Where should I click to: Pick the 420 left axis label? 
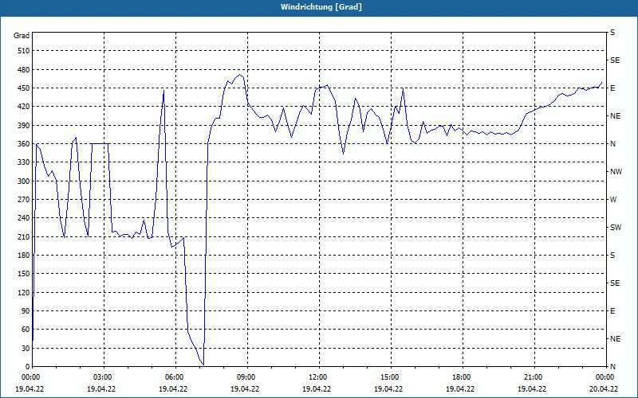tap(24, 107)
